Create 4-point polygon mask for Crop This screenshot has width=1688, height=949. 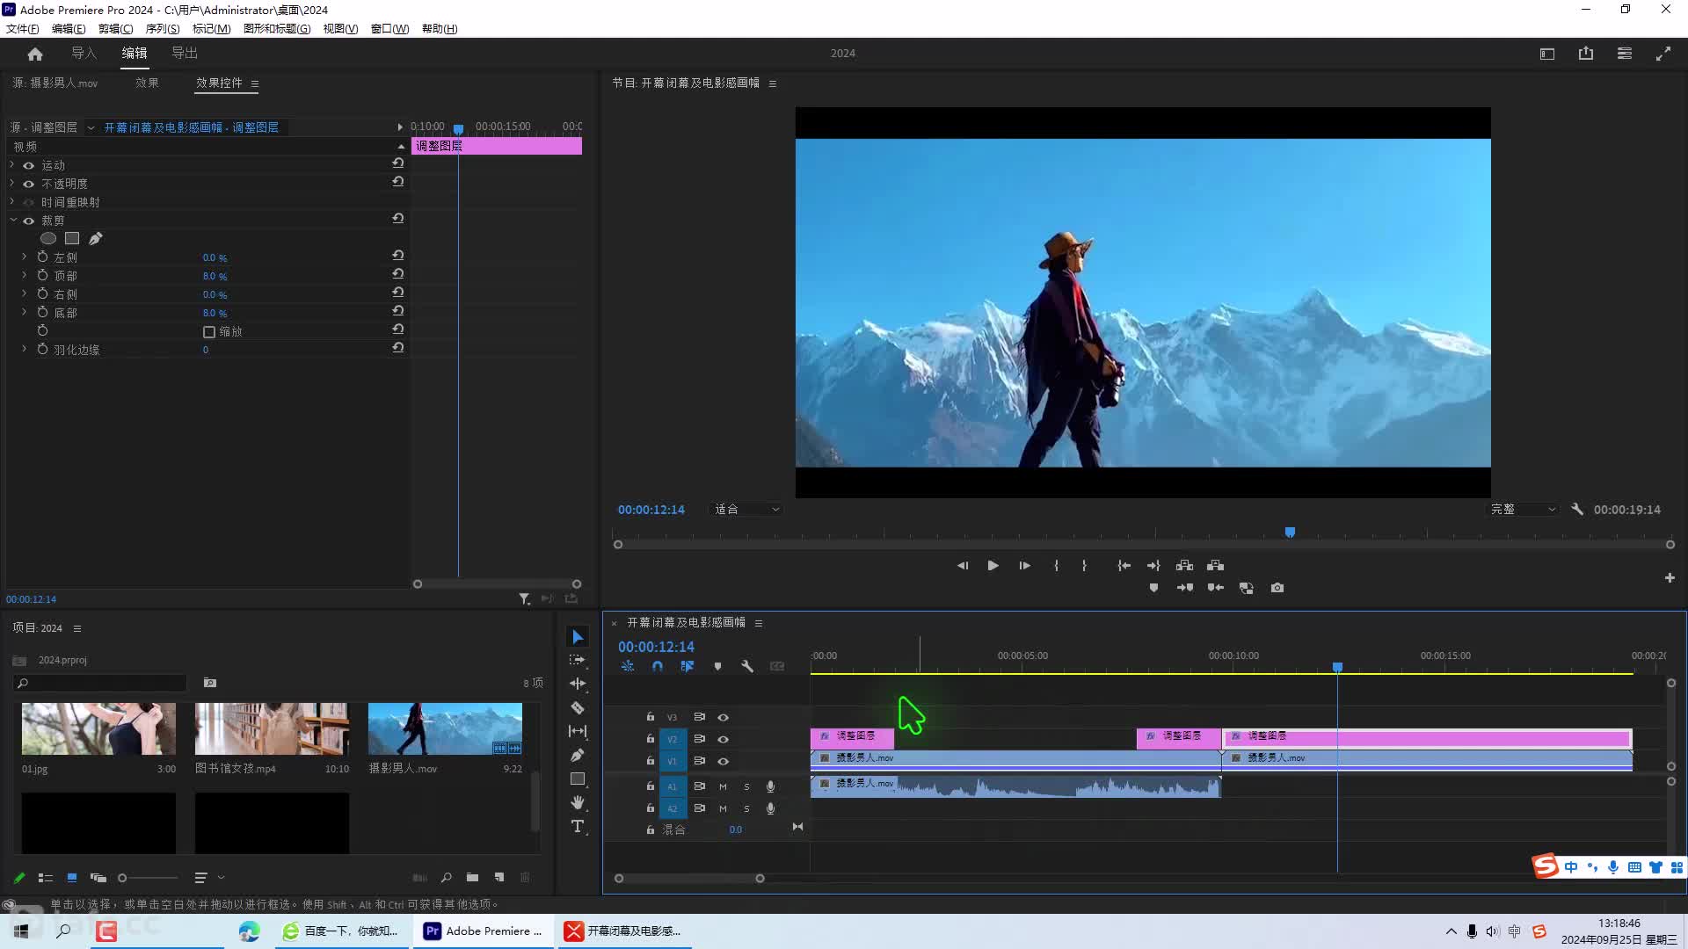pyautogui.click(x=72, y=238)
